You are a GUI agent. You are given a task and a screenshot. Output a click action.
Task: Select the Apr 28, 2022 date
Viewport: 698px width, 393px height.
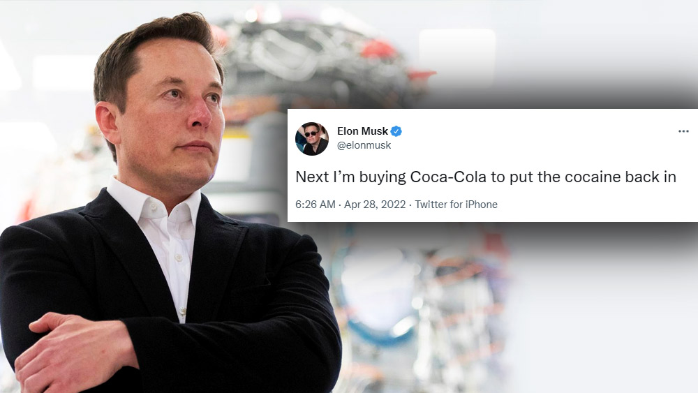375,205
